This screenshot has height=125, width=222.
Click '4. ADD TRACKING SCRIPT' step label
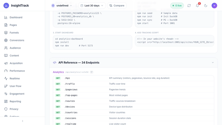tap(147, 32)
